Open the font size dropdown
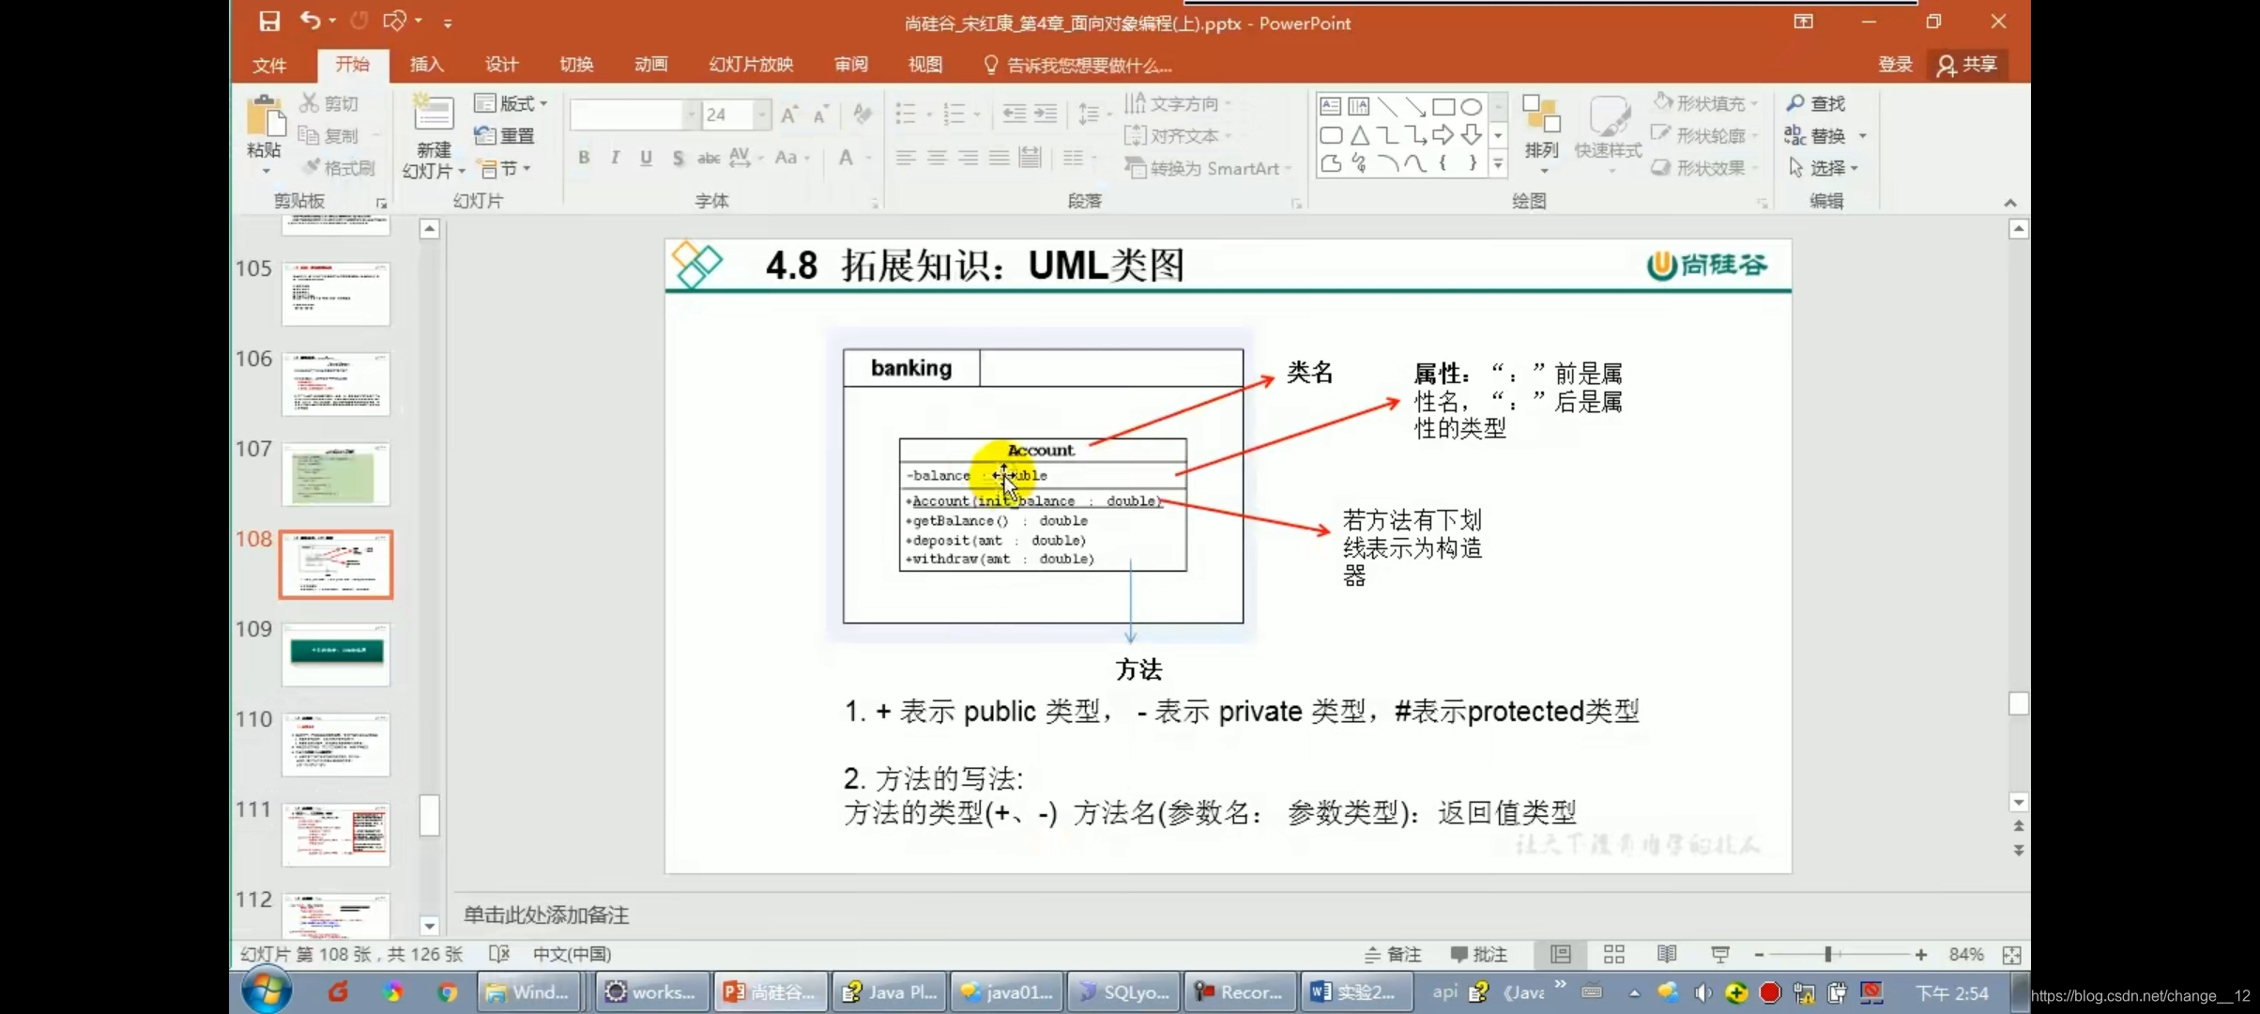The height and width of the screenshot is (1014, 2260). coord(761,114)
